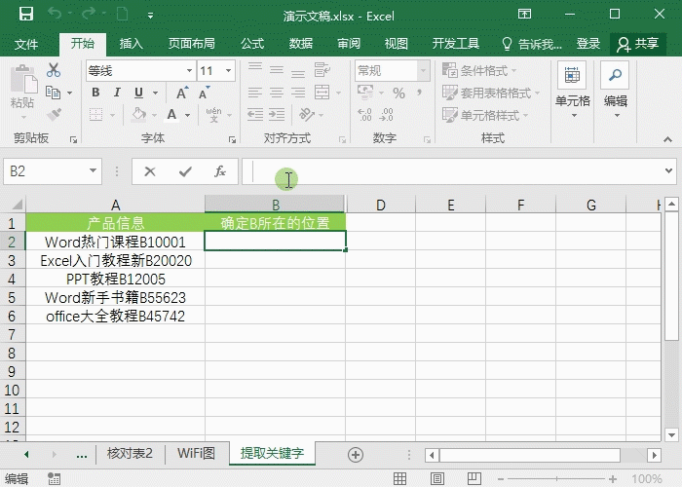
Task: Switch to the 开发工具 Developer tab
Action: [x=455, y=44]
